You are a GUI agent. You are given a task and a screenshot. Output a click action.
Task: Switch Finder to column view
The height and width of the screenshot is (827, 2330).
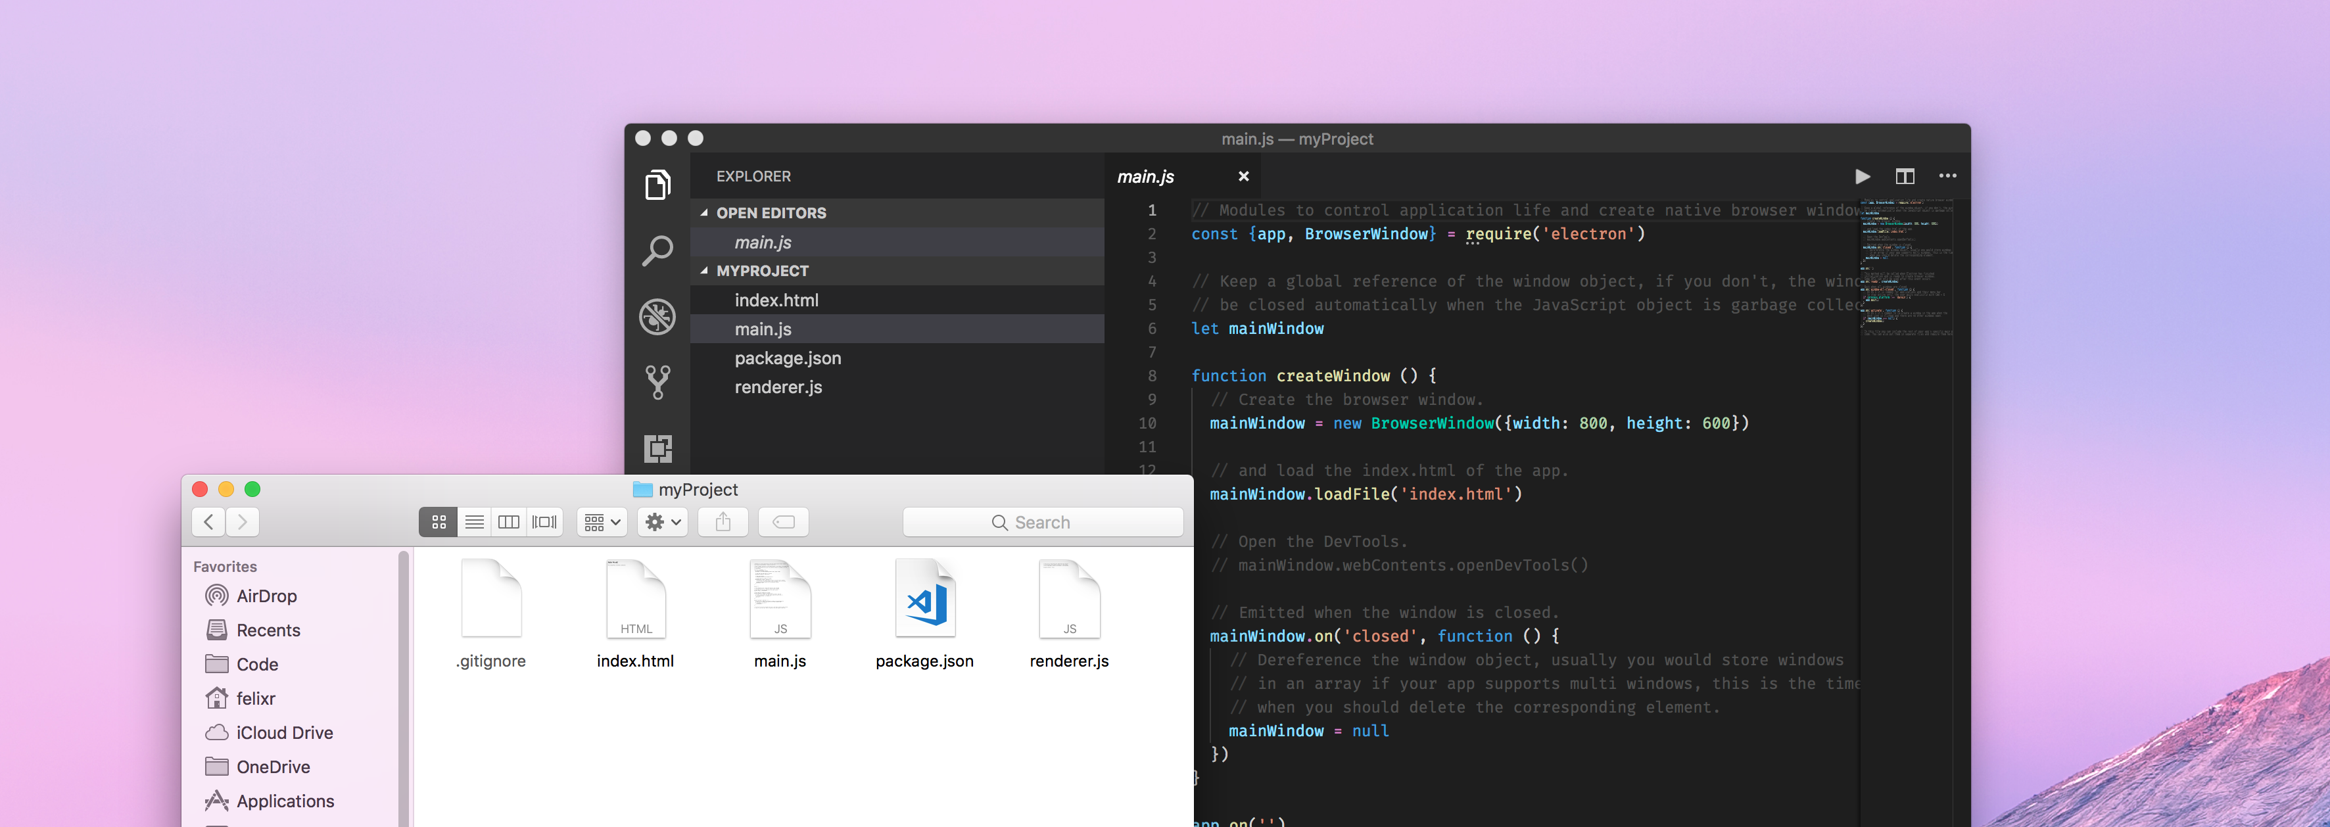pos(508,522)
